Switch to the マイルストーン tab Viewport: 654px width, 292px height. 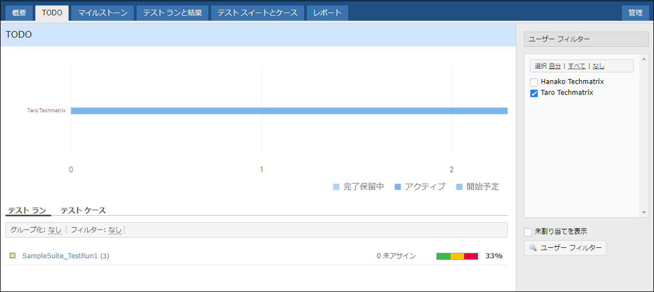(103, 13)
